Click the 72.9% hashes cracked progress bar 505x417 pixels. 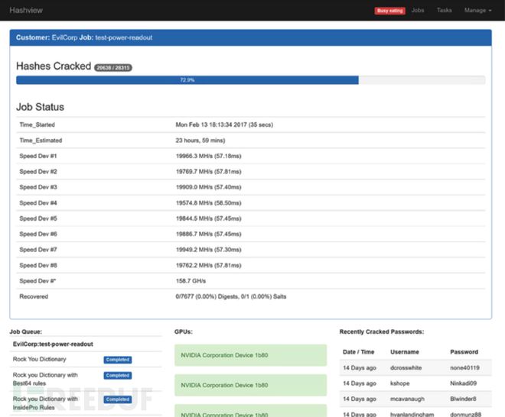[250, 79]
